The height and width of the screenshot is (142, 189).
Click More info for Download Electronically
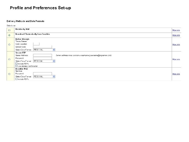[x=176, y=35]
